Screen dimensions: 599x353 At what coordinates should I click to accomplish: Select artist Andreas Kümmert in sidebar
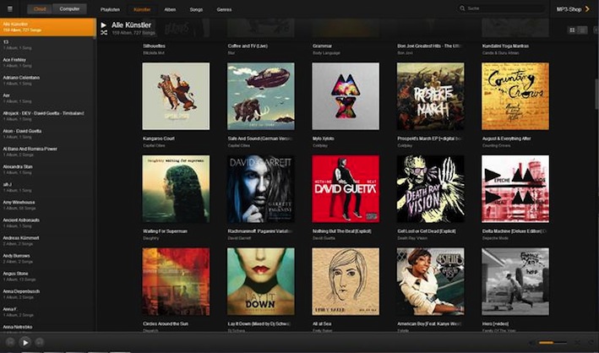(x=48, y=241)
